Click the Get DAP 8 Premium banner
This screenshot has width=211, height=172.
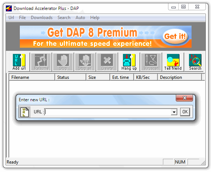pos(106,37)
